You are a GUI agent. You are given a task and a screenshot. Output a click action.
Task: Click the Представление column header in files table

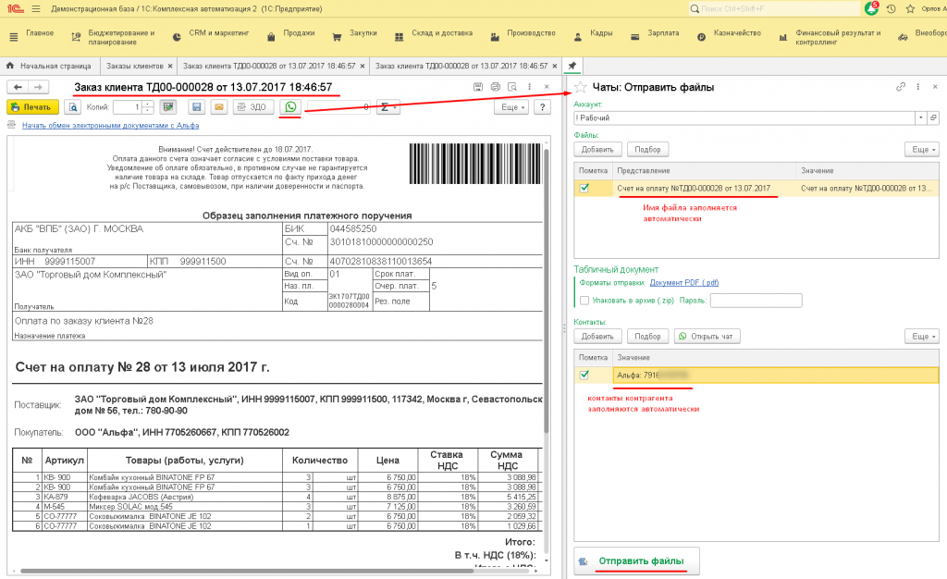(x=704, y=171)
